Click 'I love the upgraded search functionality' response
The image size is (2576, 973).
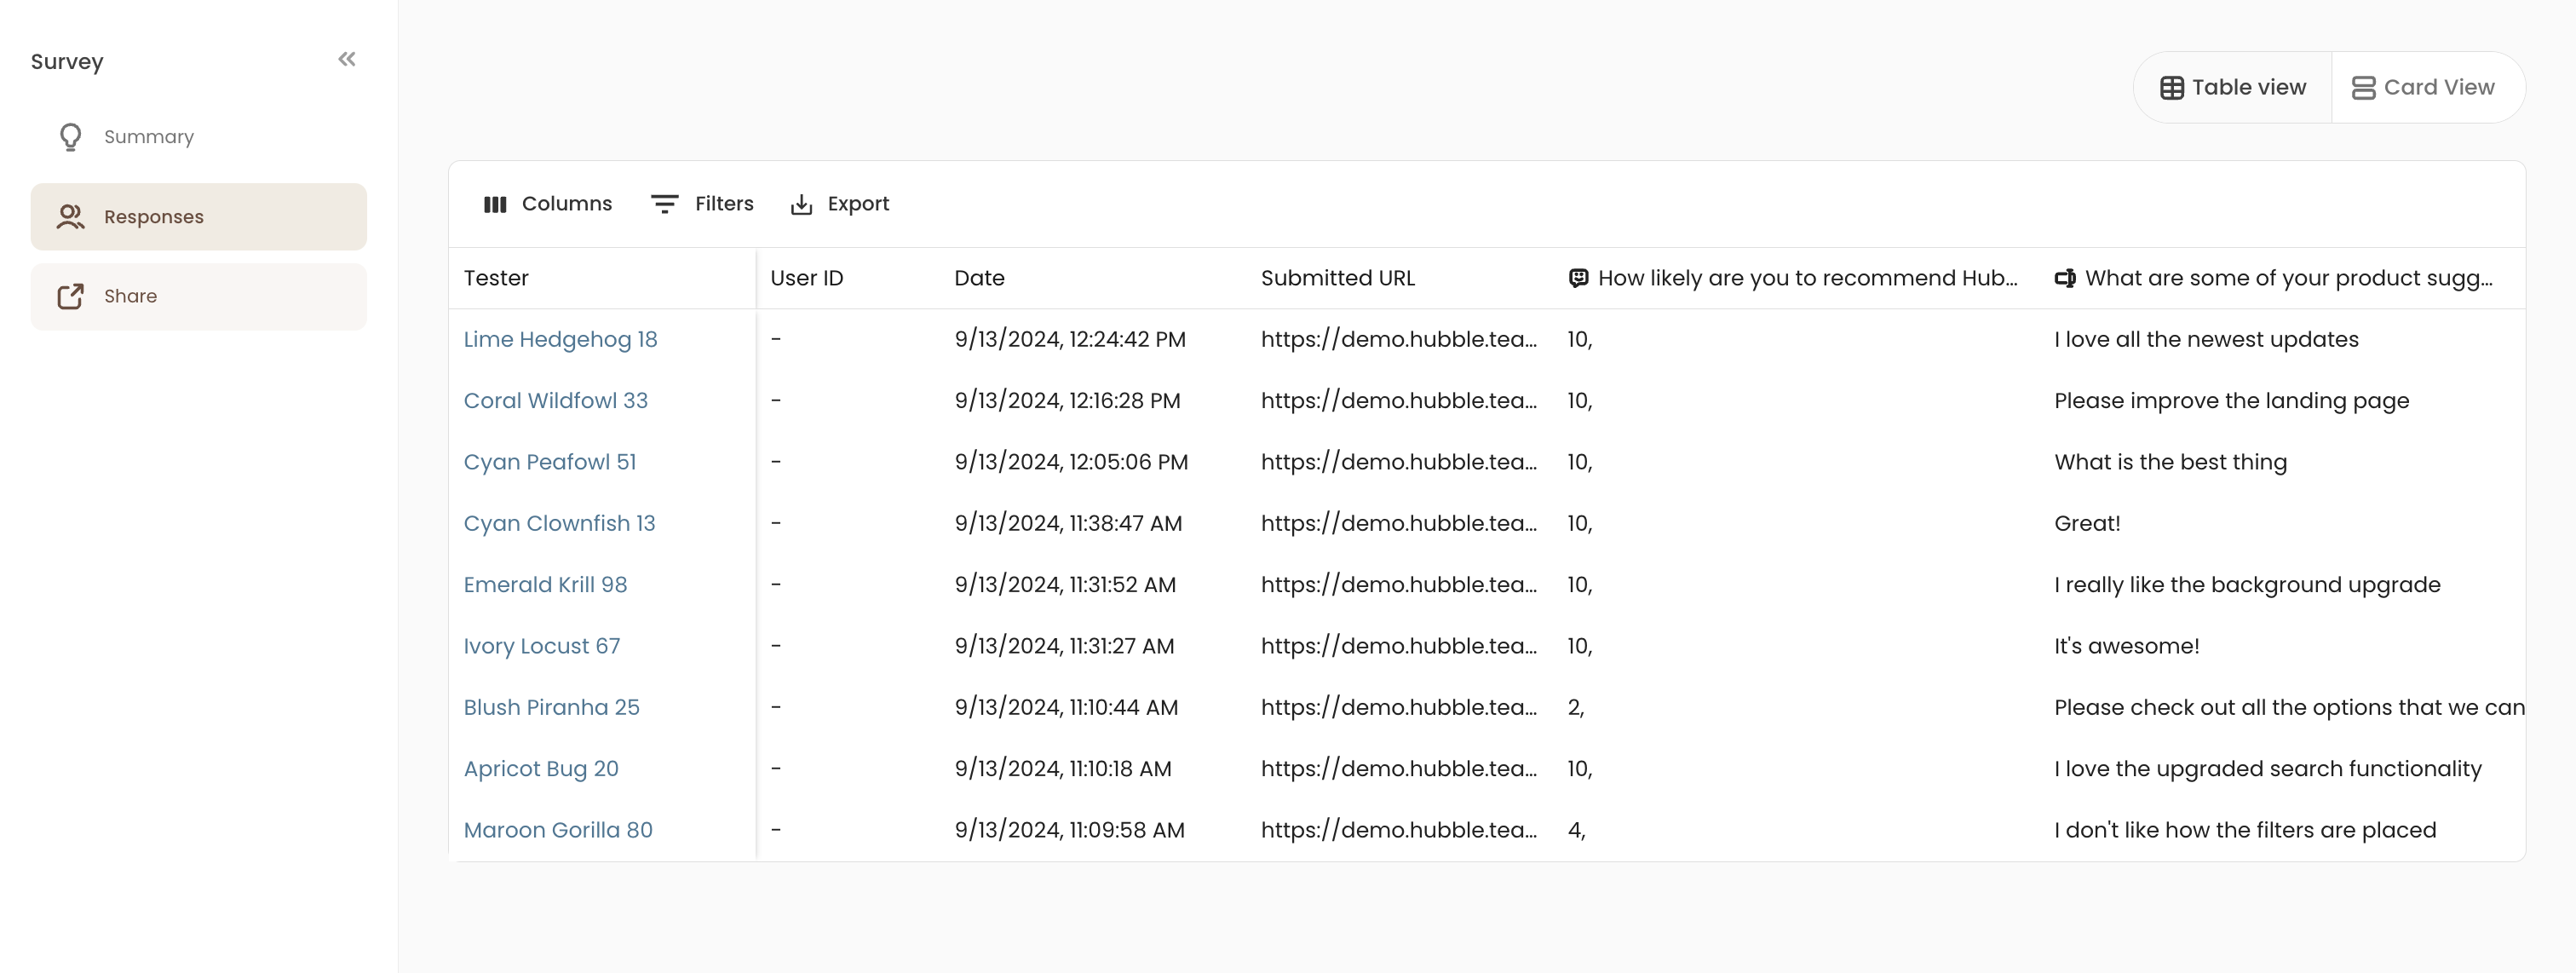pyautogui.click(x=2267, y=768)
